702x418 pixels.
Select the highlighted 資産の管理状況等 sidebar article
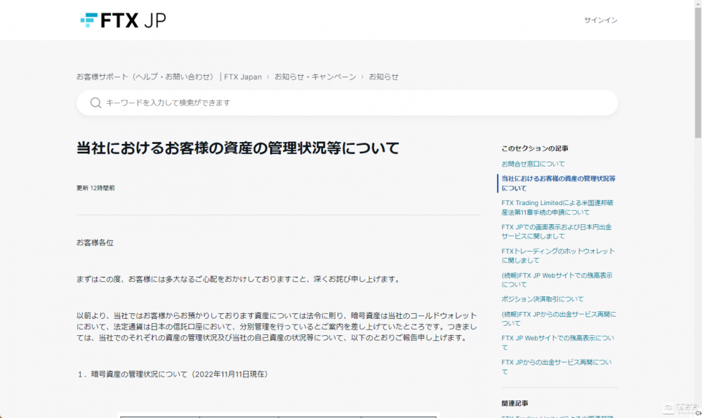pos(559,183)
